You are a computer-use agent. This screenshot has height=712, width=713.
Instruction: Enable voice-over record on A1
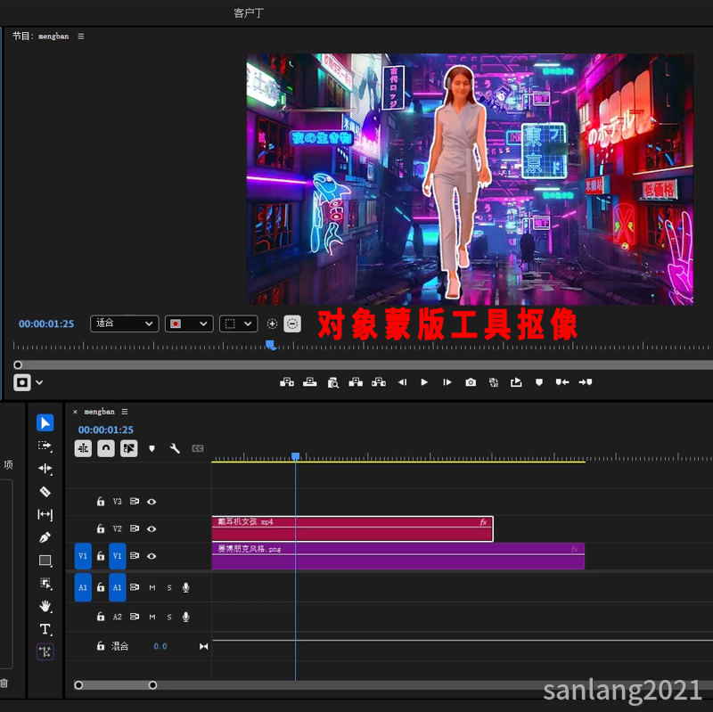point(186,587)
